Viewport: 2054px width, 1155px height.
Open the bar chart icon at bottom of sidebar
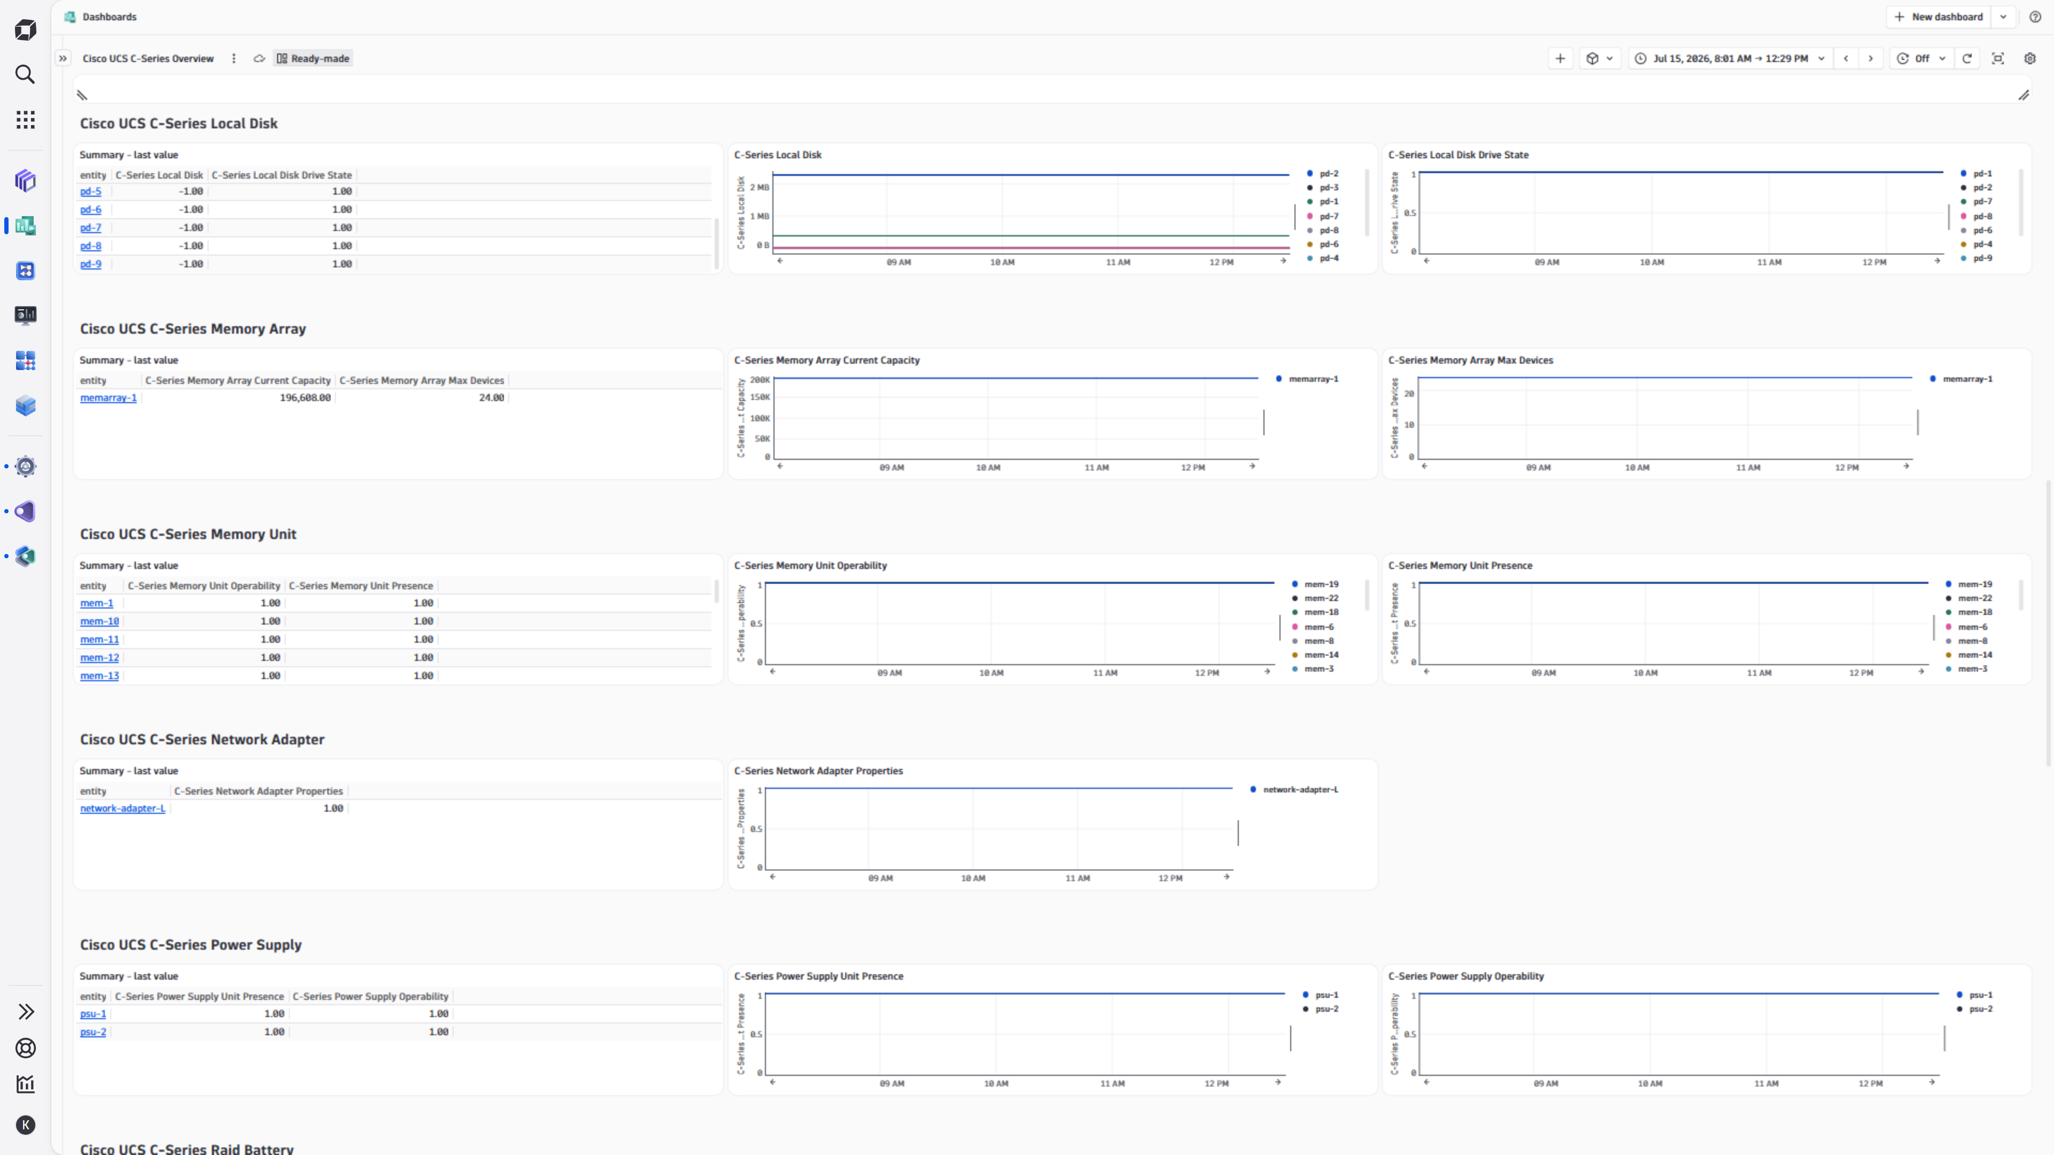pos(26,1084)
